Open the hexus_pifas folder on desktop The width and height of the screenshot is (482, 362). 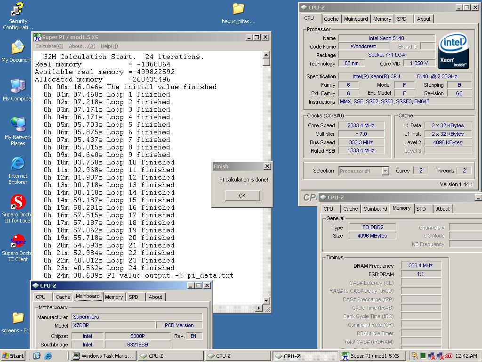click(x=238, y=14)
